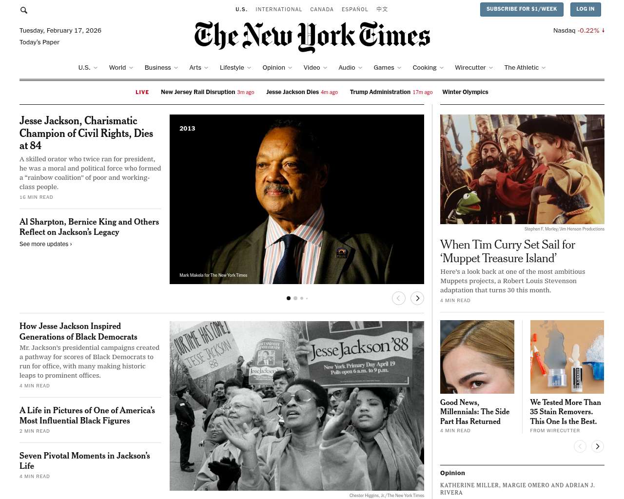Click Subscribe for $1/week button
Image resolution: width=624 pixels, height=499 pixels.
point(522,9)
